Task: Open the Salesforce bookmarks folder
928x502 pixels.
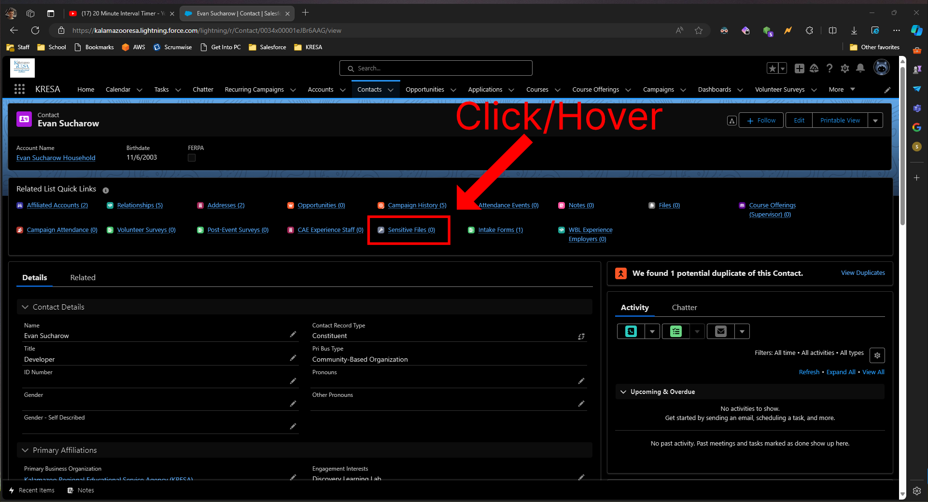Action: [267, 47]
